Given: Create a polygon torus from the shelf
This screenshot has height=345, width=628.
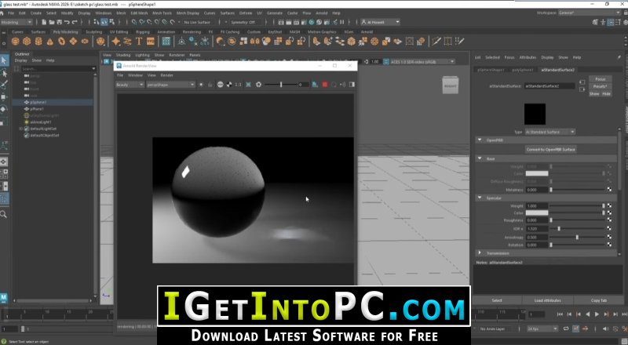Looking at the screenshot, I should coord(62,42).
